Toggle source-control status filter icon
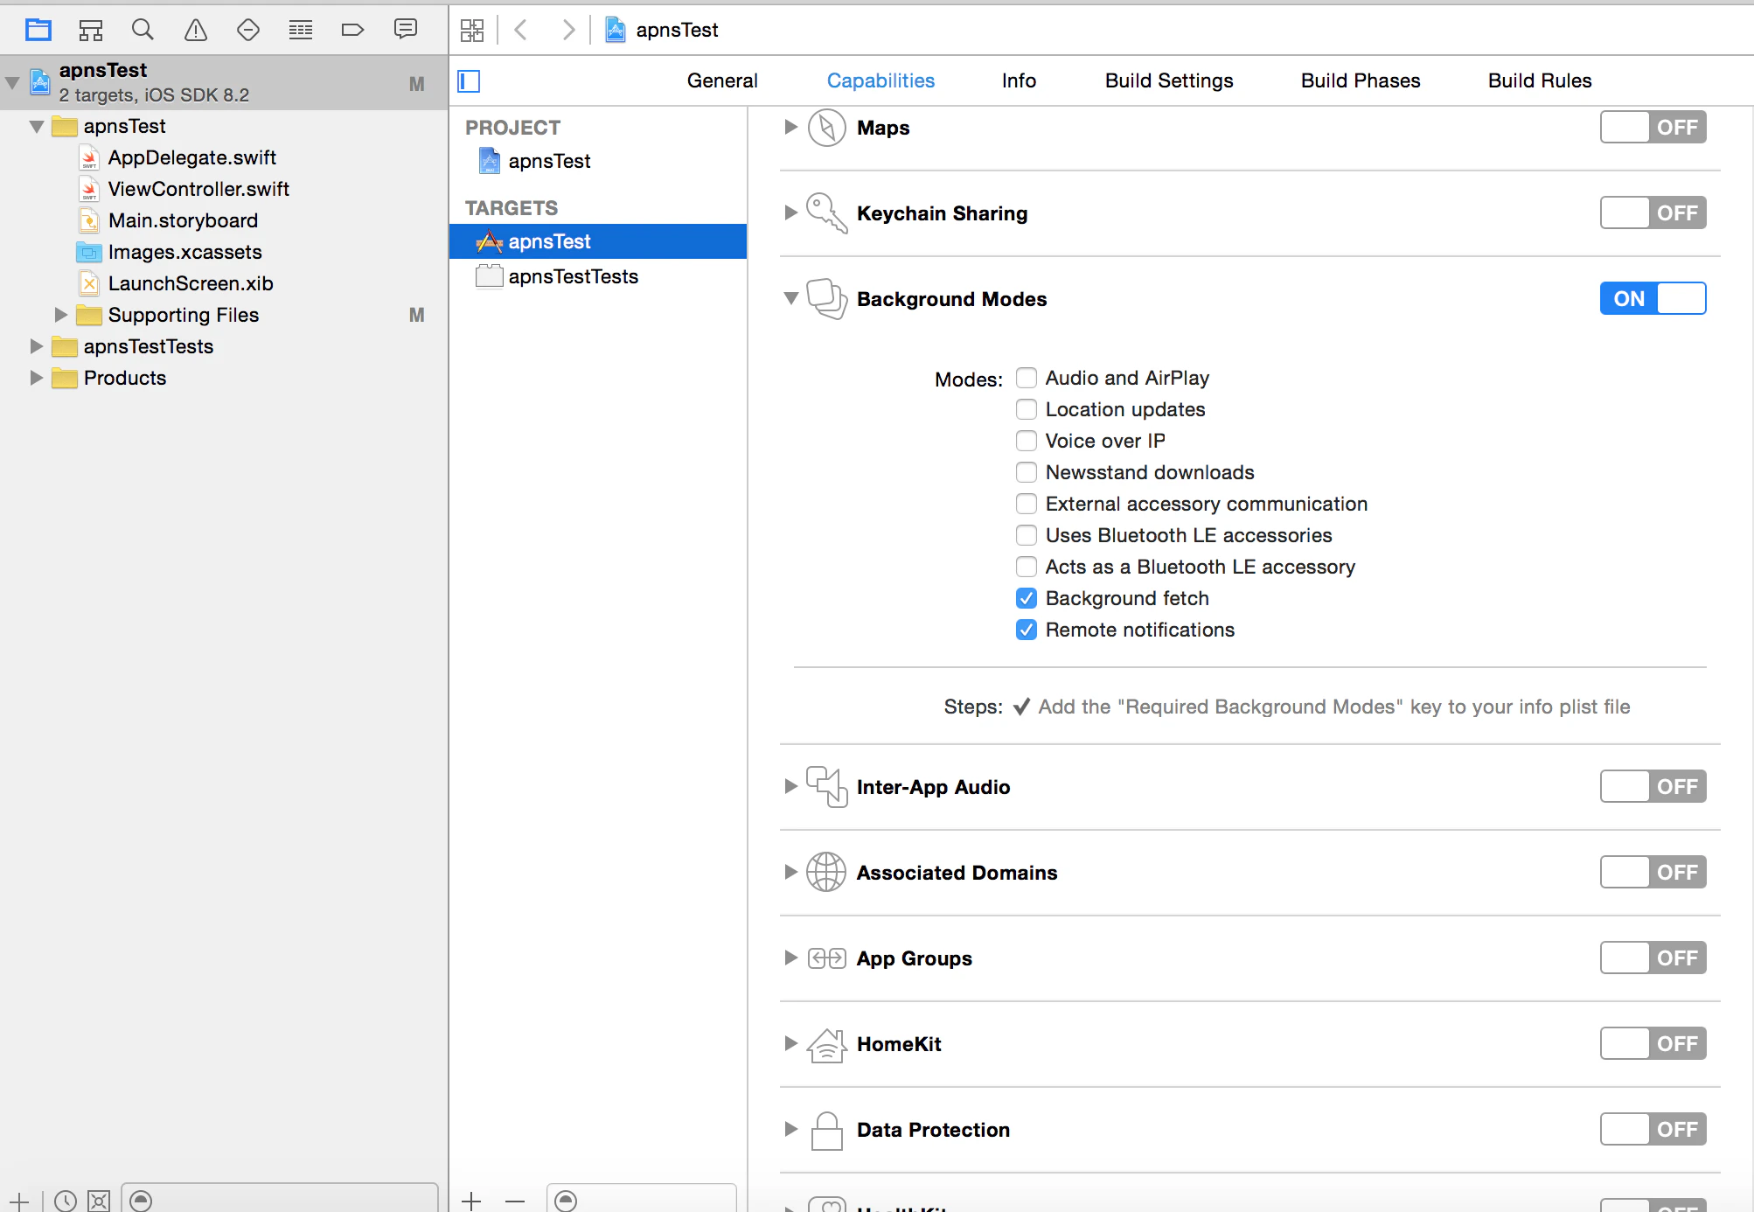The height and width of the screenshot is (1212, 1754). coord(99,1201)
